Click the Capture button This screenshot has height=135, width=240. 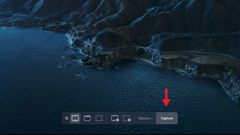(x=167, y=118)
